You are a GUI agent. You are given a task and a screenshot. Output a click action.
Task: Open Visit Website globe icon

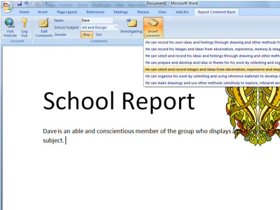pyautogui.click(x=10, y=23)
